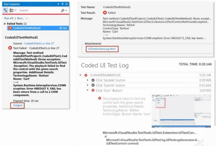Click the CodedUITestMethod1 heading in details pane
216x146 pixels.
tap(21, 37)
